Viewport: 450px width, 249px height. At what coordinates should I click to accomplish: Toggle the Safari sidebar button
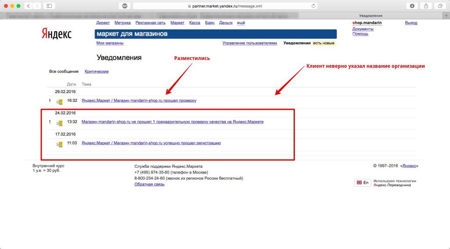point(49,6)
